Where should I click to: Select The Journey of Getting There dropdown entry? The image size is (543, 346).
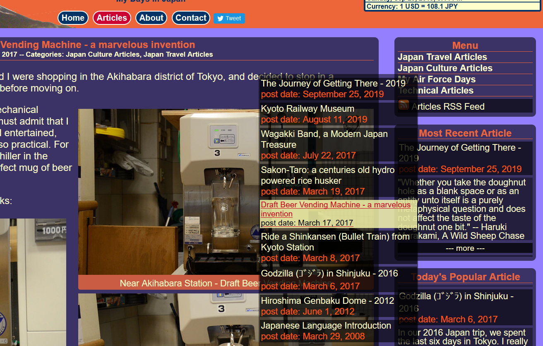click(333, 84)
